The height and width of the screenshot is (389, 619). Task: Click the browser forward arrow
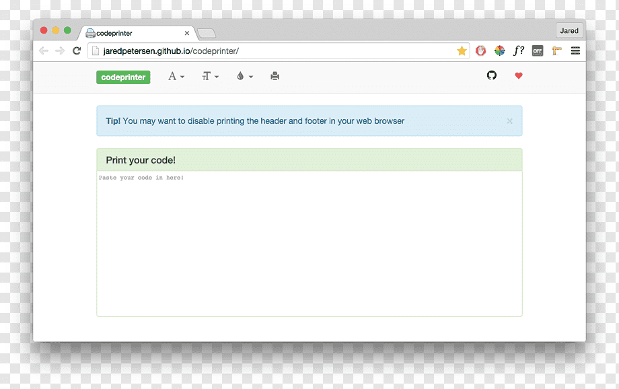click(60, 50)
